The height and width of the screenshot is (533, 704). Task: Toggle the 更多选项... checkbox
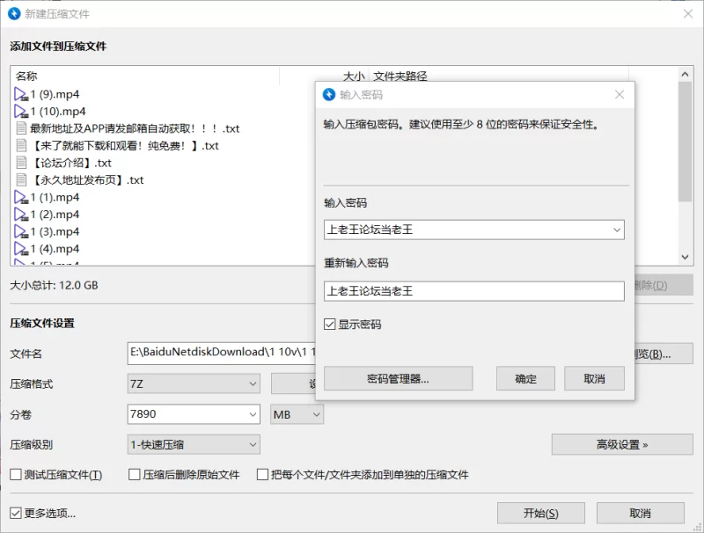click(x=16, y=513)
